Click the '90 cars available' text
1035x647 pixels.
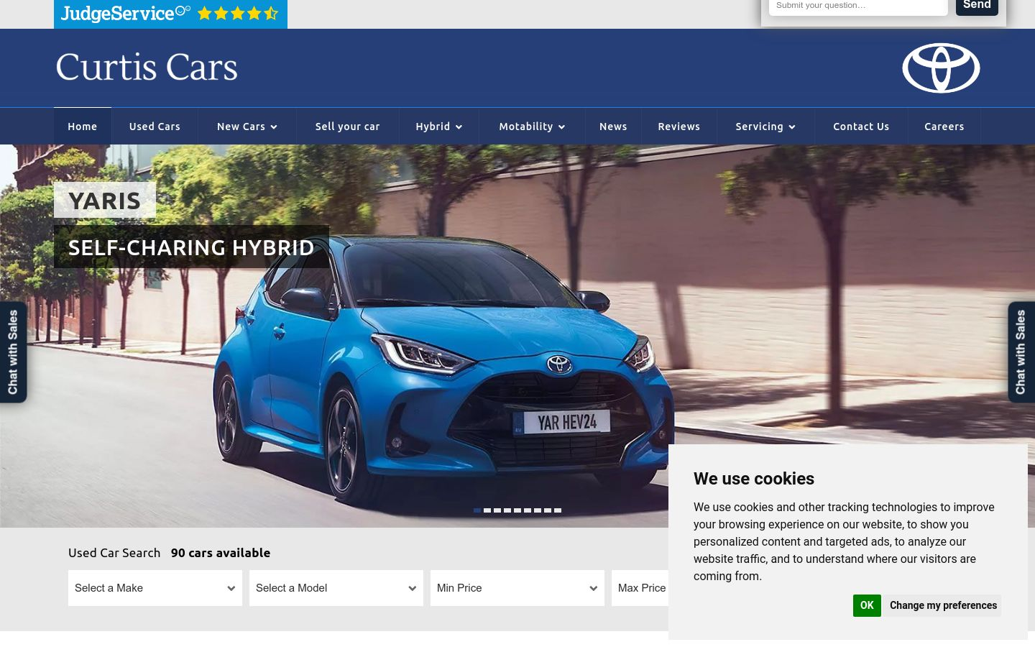tap(221, 553)
